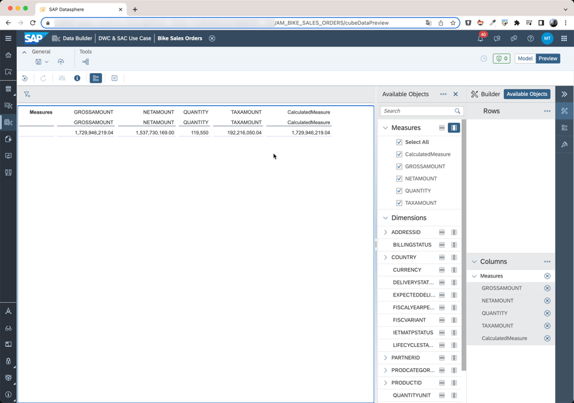
Task: Select the Bike Sales Orders breadcrumb
Action: [x=180, y=38]
